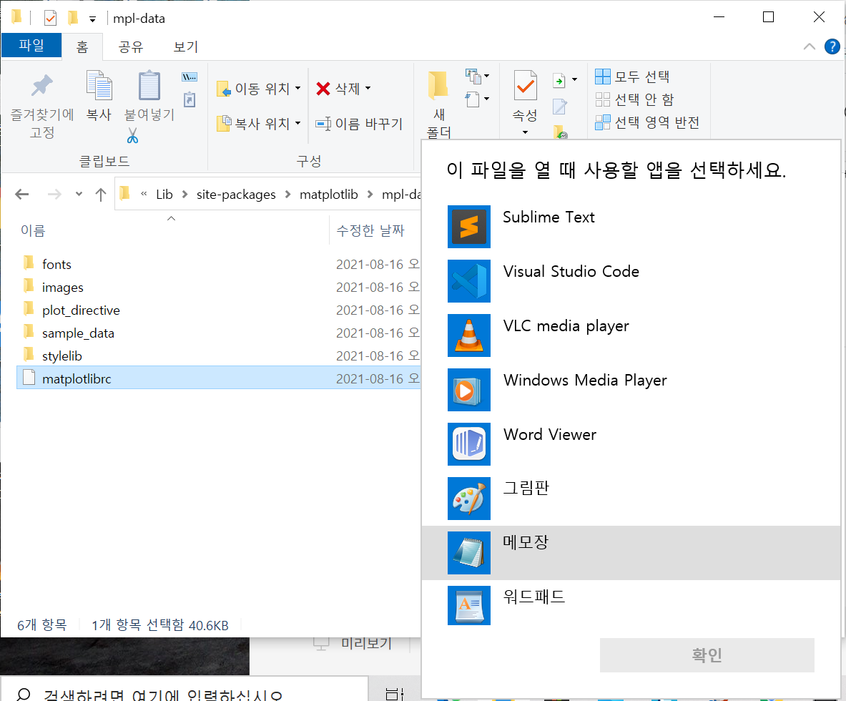This screenshot has height=701, width=846.
Task: Click the task view taskbar button
Action: coord(395,693)
